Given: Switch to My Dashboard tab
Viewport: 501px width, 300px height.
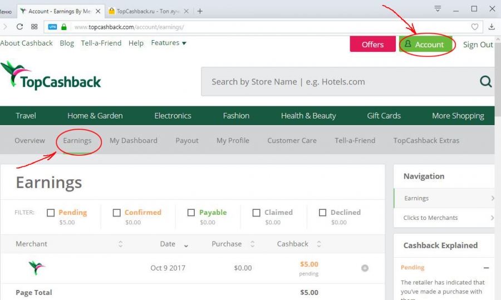Looking at the screenshot, I should (x=134, y=141).
